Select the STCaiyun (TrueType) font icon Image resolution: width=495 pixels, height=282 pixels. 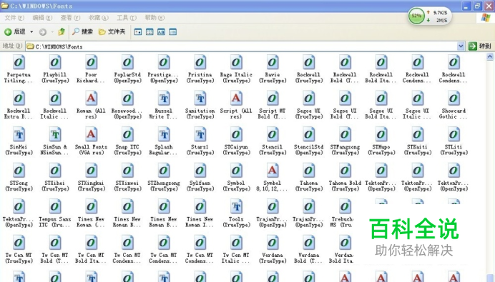(236, 134)
